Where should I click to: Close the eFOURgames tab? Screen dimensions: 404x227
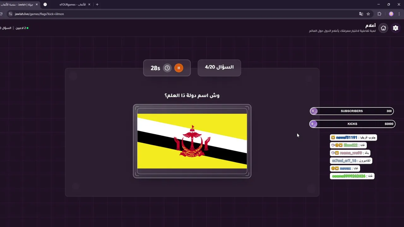click(89, 4)
